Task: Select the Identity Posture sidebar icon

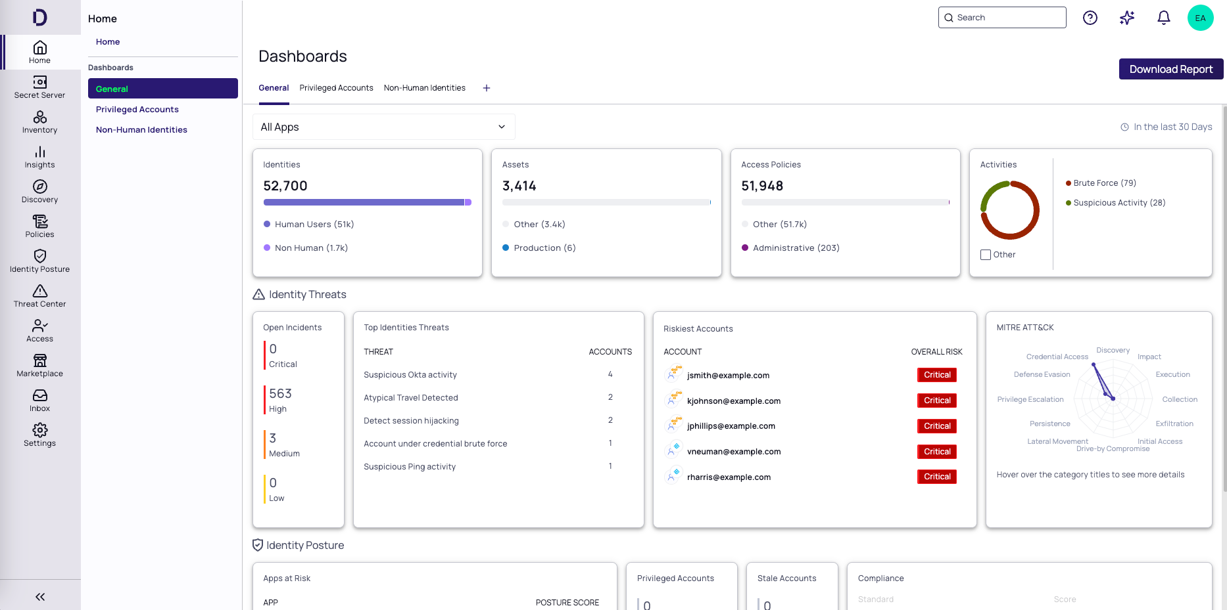Action: (x=39, y=261)
